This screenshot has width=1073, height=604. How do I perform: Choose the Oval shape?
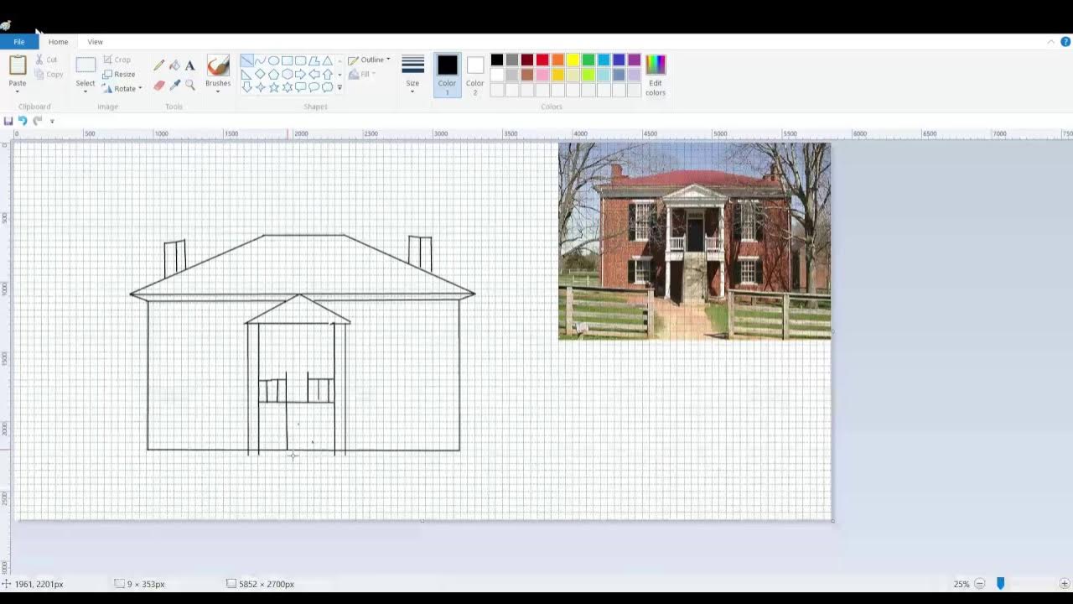coord(273,61)
